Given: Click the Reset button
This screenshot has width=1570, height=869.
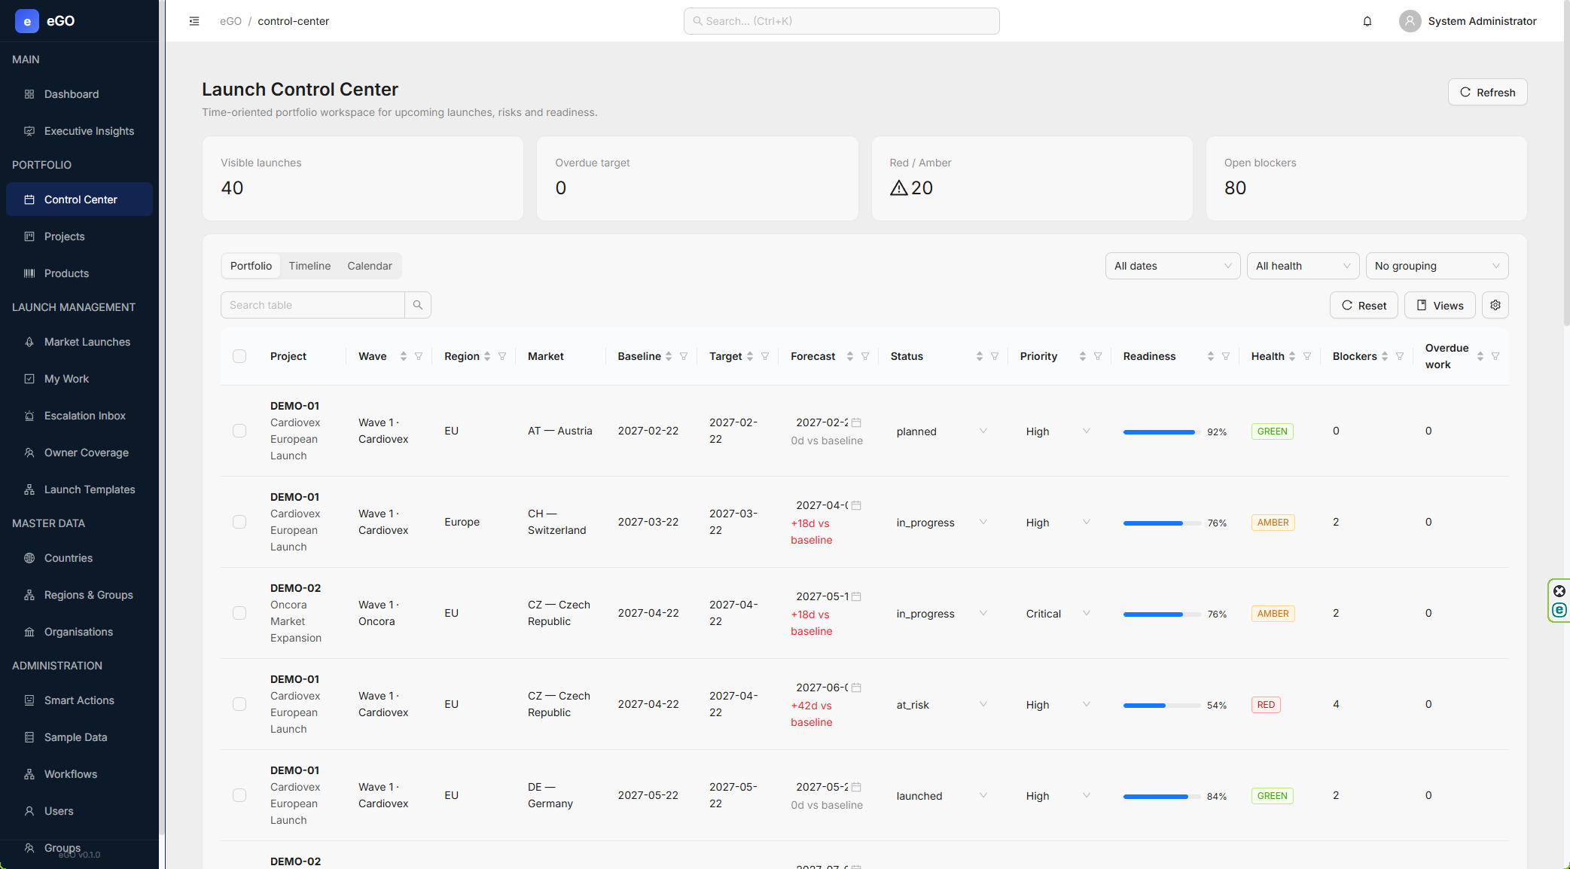Looking at the screenshot, I should coord(1364,305).
